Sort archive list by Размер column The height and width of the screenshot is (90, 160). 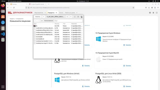[58, 24]
